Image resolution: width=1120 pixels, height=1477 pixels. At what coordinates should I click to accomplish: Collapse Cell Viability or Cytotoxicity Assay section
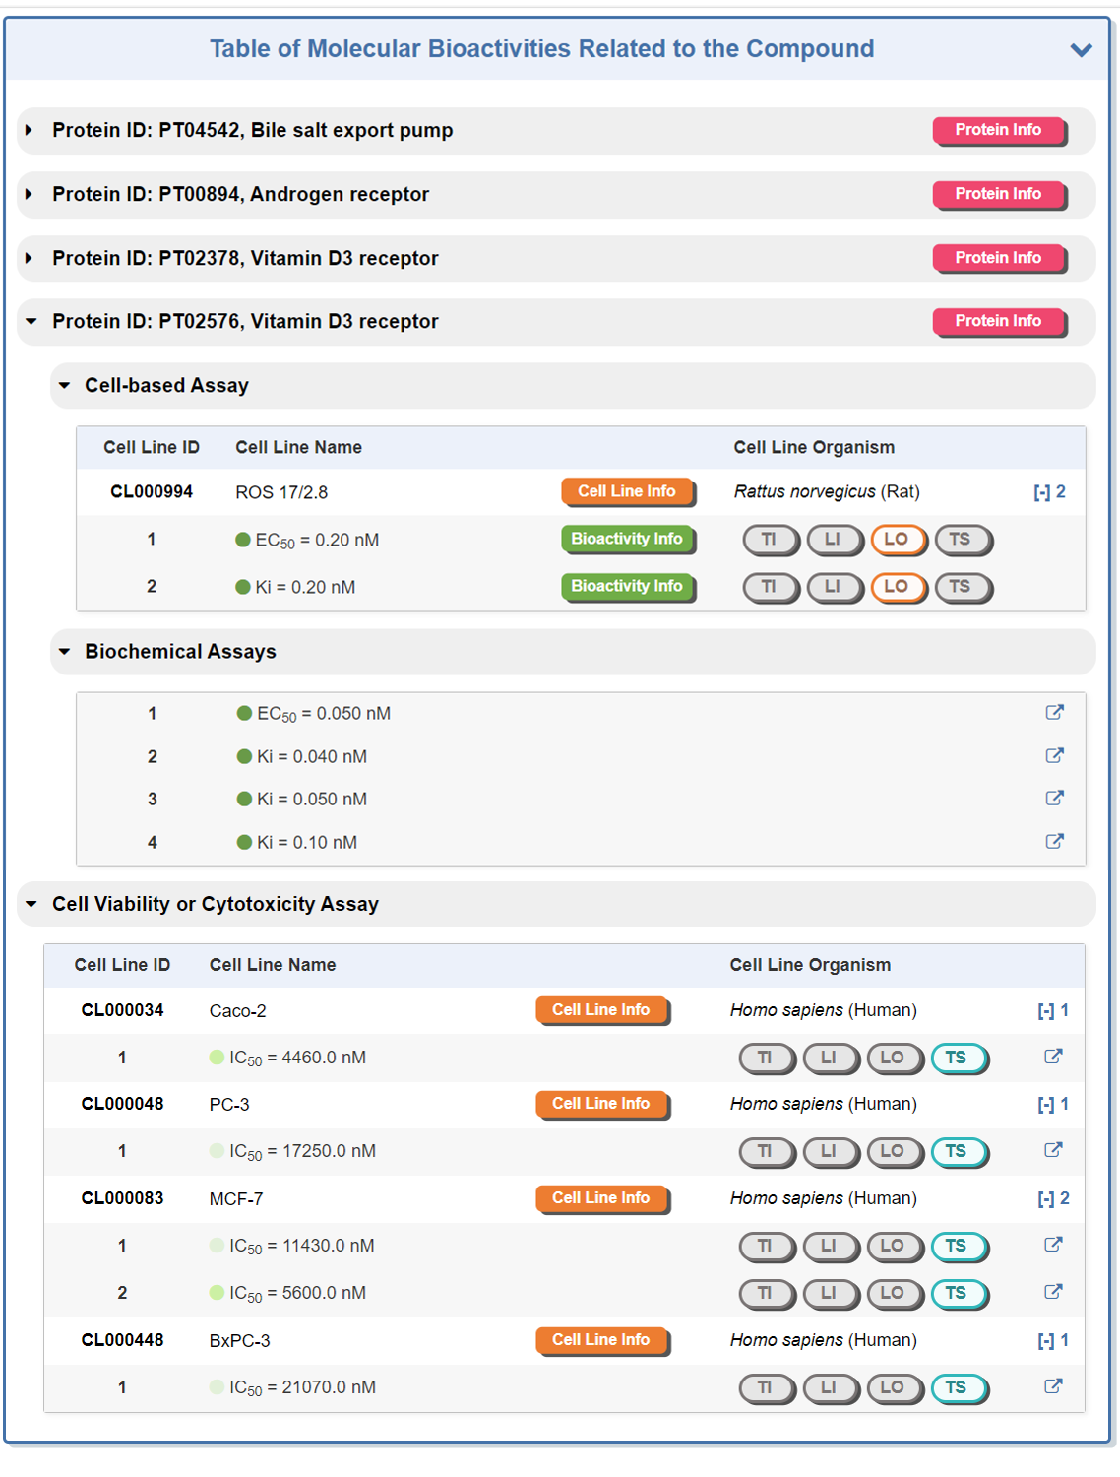tap(31, 904)
